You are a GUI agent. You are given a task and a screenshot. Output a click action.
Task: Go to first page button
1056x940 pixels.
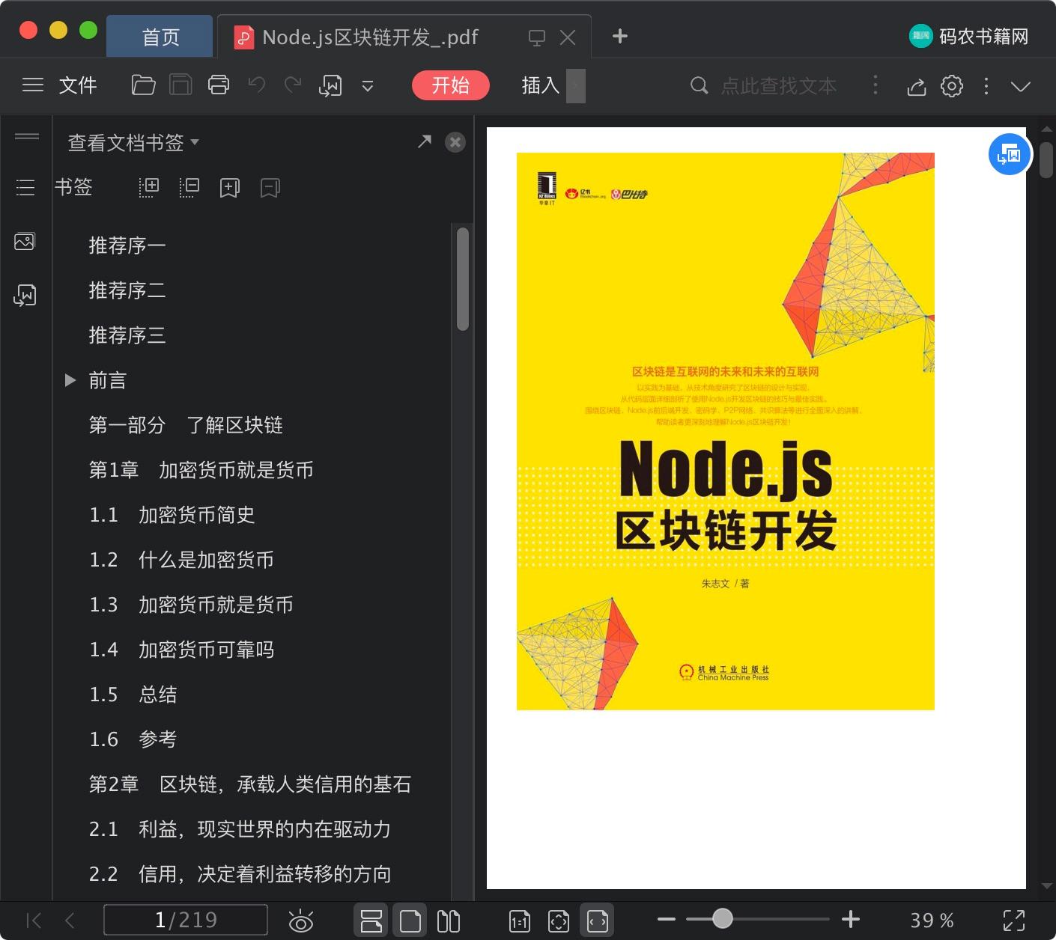pos(34,920)
